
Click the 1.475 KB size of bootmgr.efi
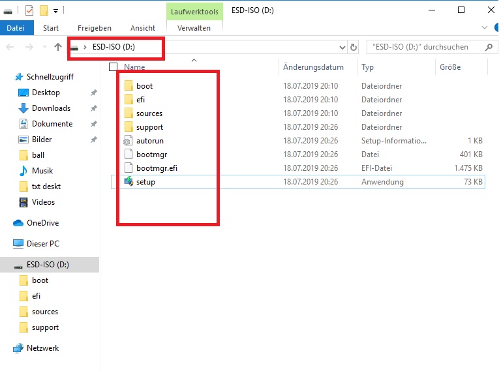(468, 168)
